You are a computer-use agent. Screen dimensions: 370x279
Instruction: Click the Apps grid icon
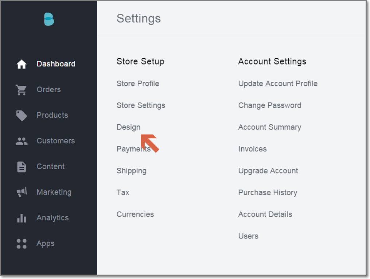[22, 244]
